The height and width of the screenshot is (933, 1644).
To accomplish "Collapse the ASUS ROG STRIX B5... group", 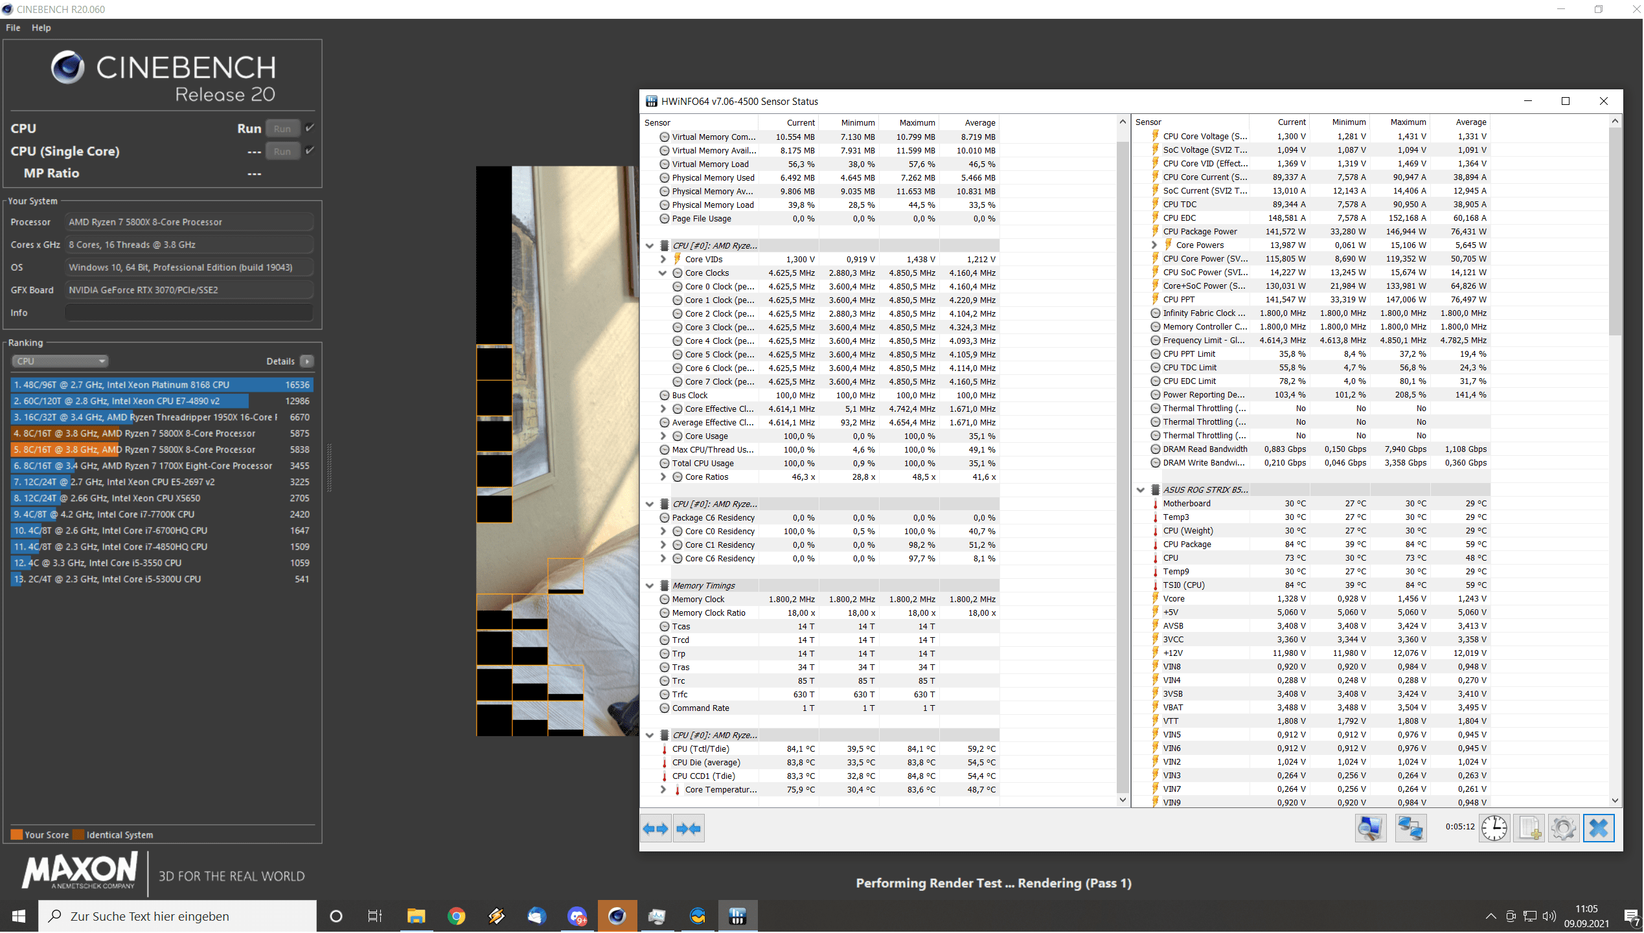I will [x=1140, y=490].
